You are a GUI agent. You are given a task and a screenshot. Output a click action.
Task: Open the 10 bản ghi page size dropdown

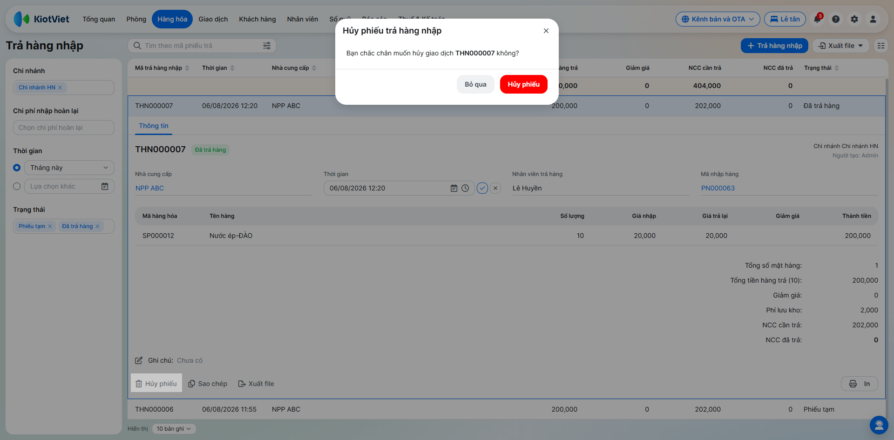tap(174, 429)
